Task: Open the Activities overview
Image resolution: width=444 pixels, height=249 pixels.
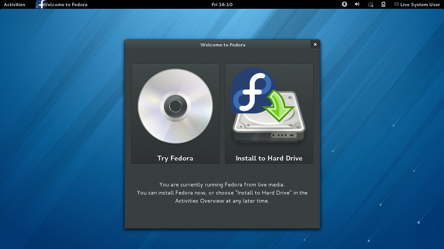Action: coord(14,4)
